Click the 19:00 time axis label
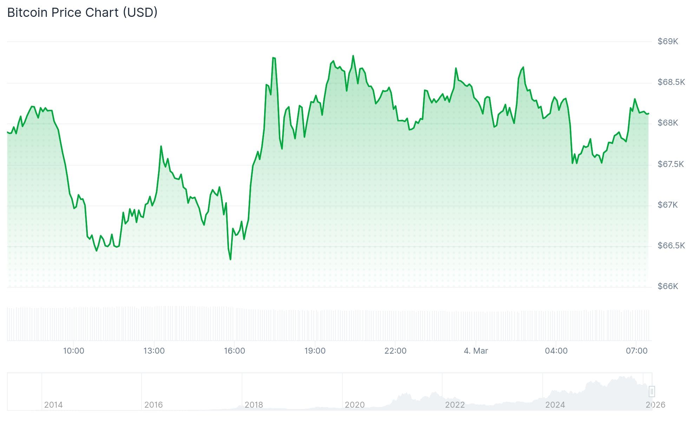This screenshot has width=693, height=421. click(x=315, y=351)
